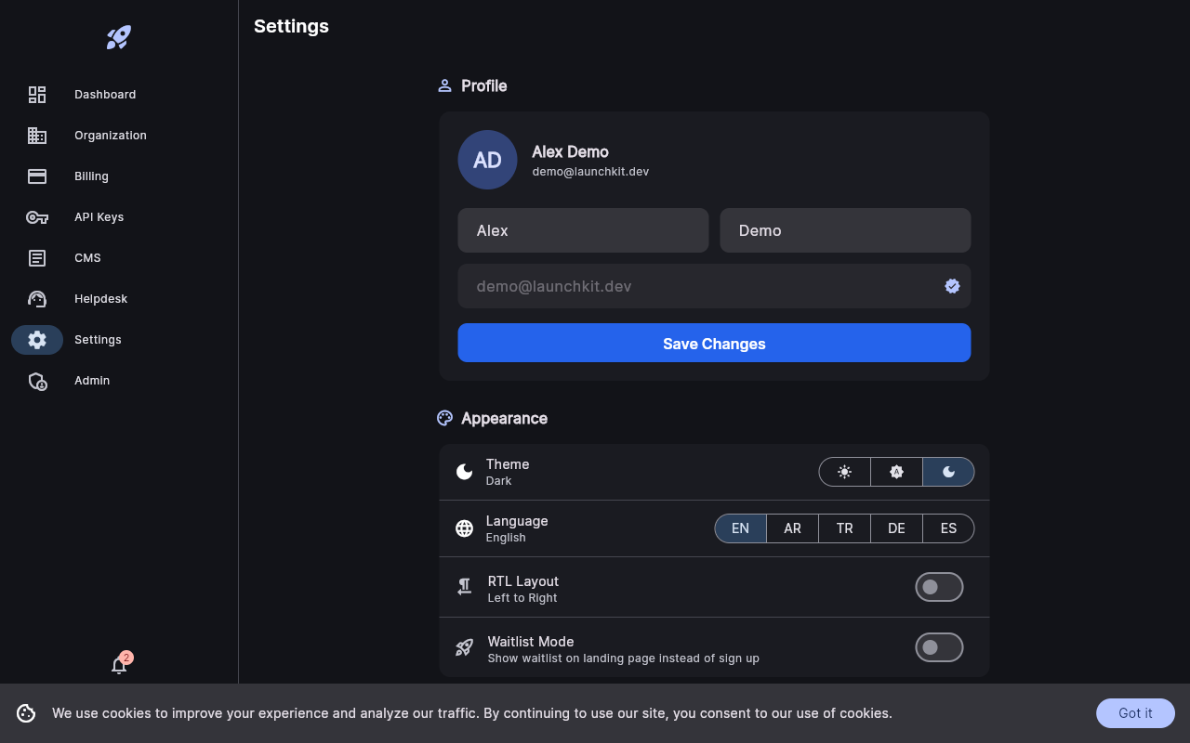1190x743 pixels.
Task: Open the Settings sidebar entry
Action: pyautogui.click(x=37, y=340)
